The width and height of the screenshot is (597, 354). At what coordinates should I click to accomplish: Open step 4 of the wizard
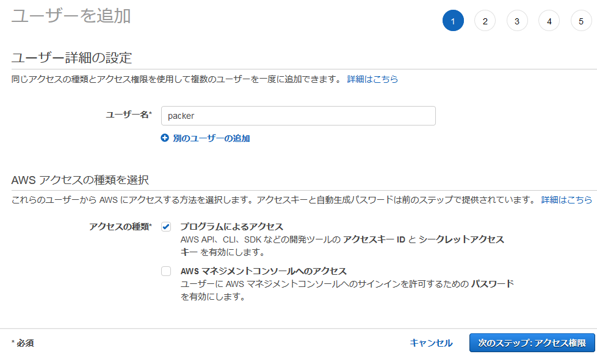549,21
